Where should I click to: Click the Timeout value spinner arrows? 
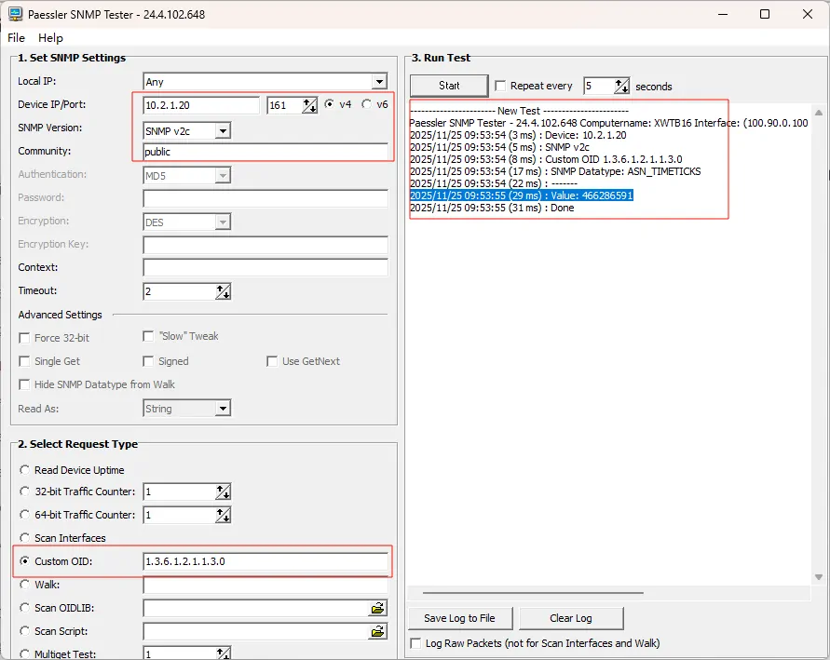(x=223, y=291)
